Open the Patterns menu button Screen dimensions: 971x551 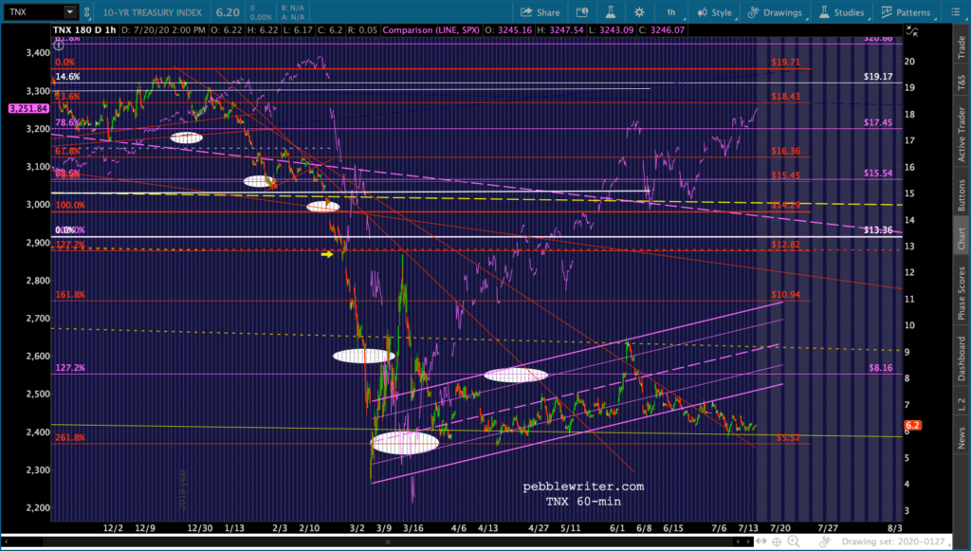point(906,12)
